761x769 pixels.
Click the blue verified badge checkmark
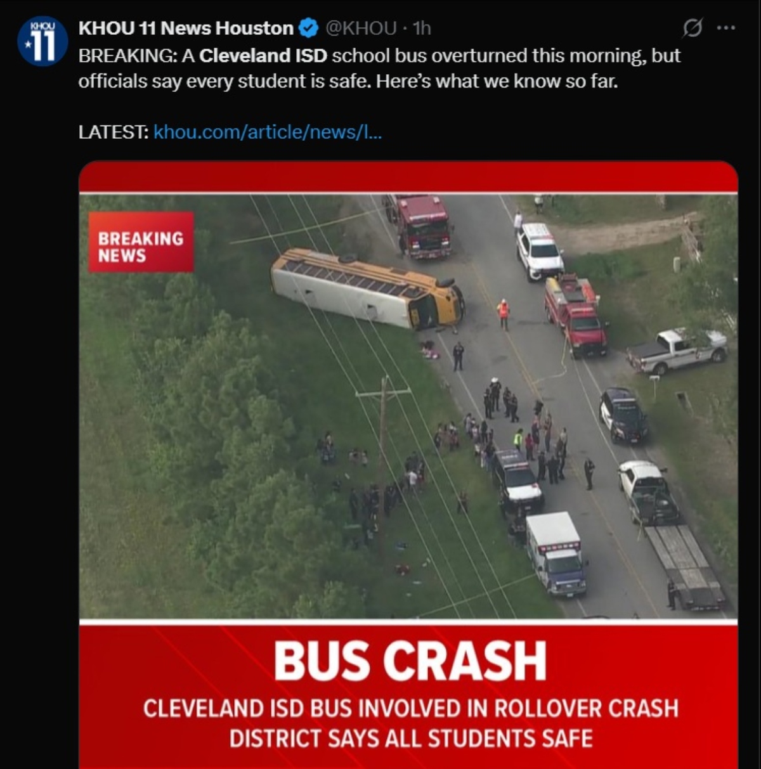click(x=308, y=29)
